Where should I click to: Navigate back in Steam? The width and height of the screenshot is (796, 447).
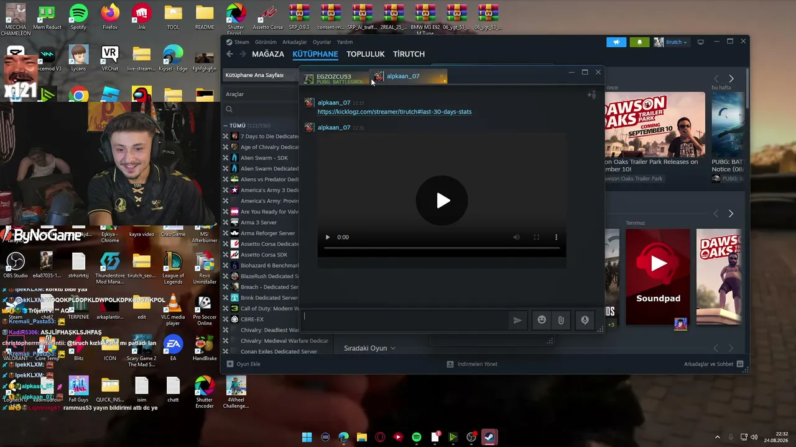229,54
